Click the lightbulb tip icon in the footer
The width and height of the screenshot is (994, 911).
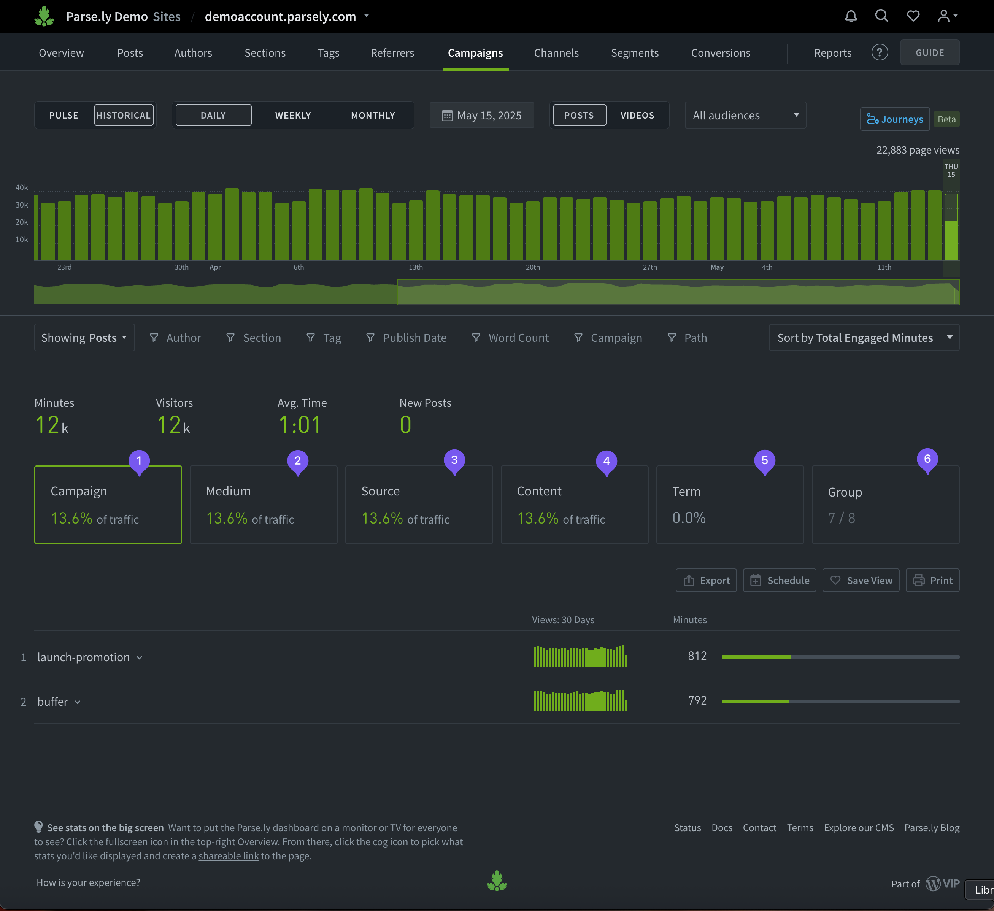[x=38, y=827]
